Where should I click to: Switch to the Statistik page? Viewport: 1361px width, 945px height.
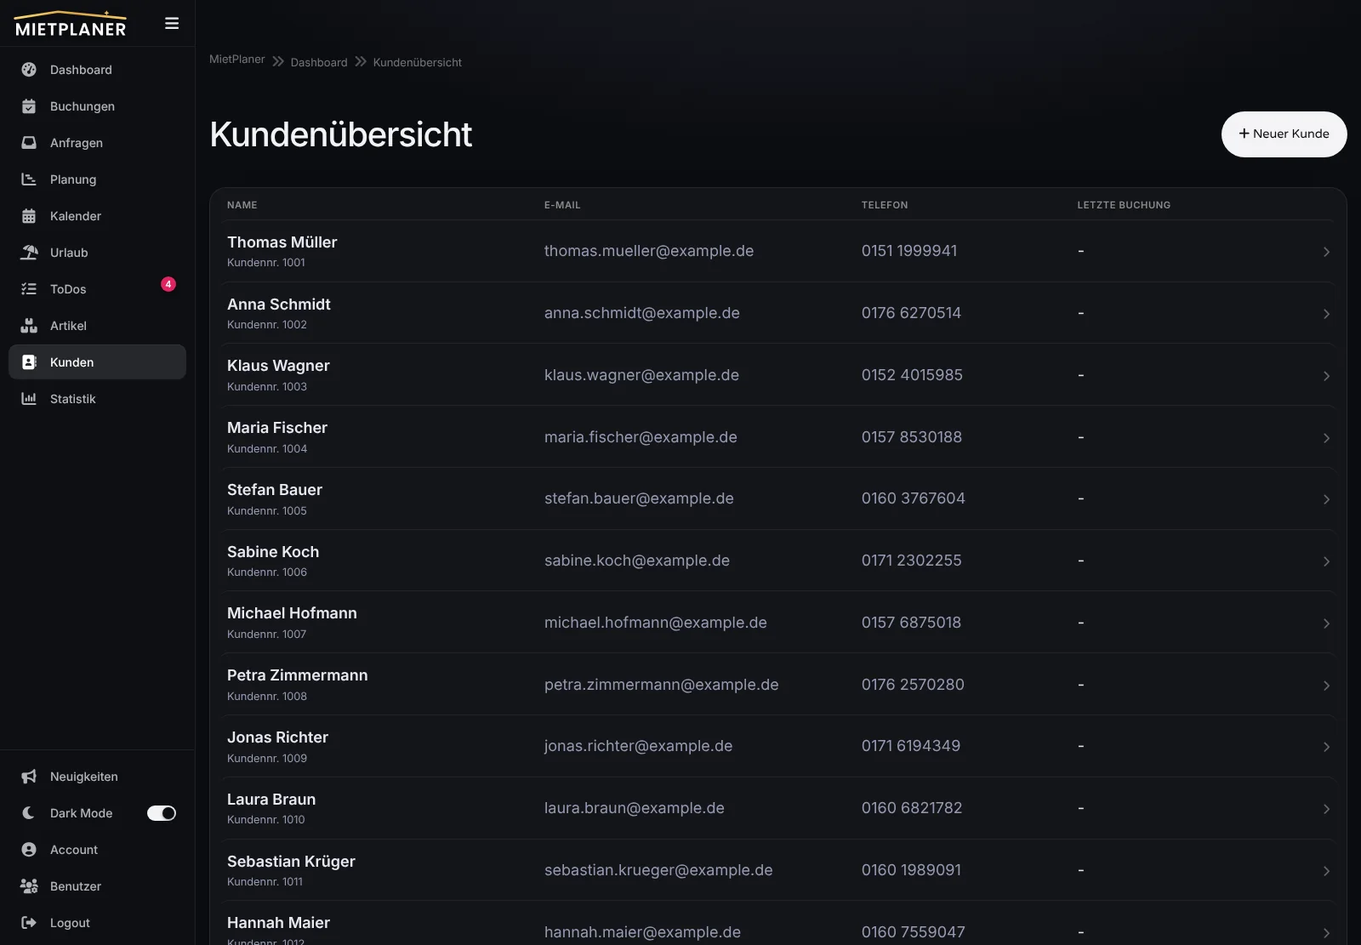coord(97,399)
